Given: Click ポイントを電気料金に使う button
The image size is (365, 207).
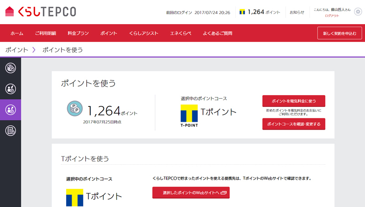Looking at the screenshot, I should pos(294,101).
